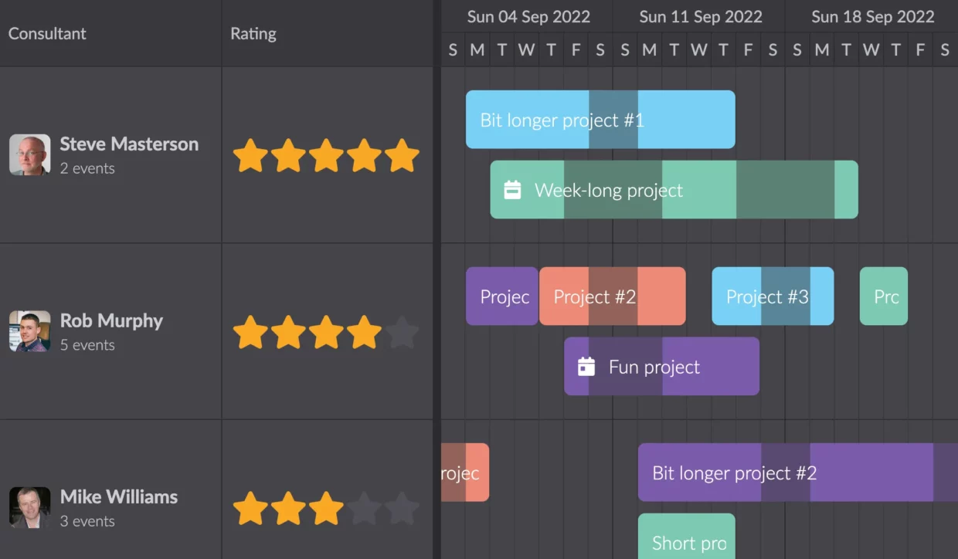Click Steve Masterson's fifth rating star
Screen dimensions: 958x559
tap(402, 155)
